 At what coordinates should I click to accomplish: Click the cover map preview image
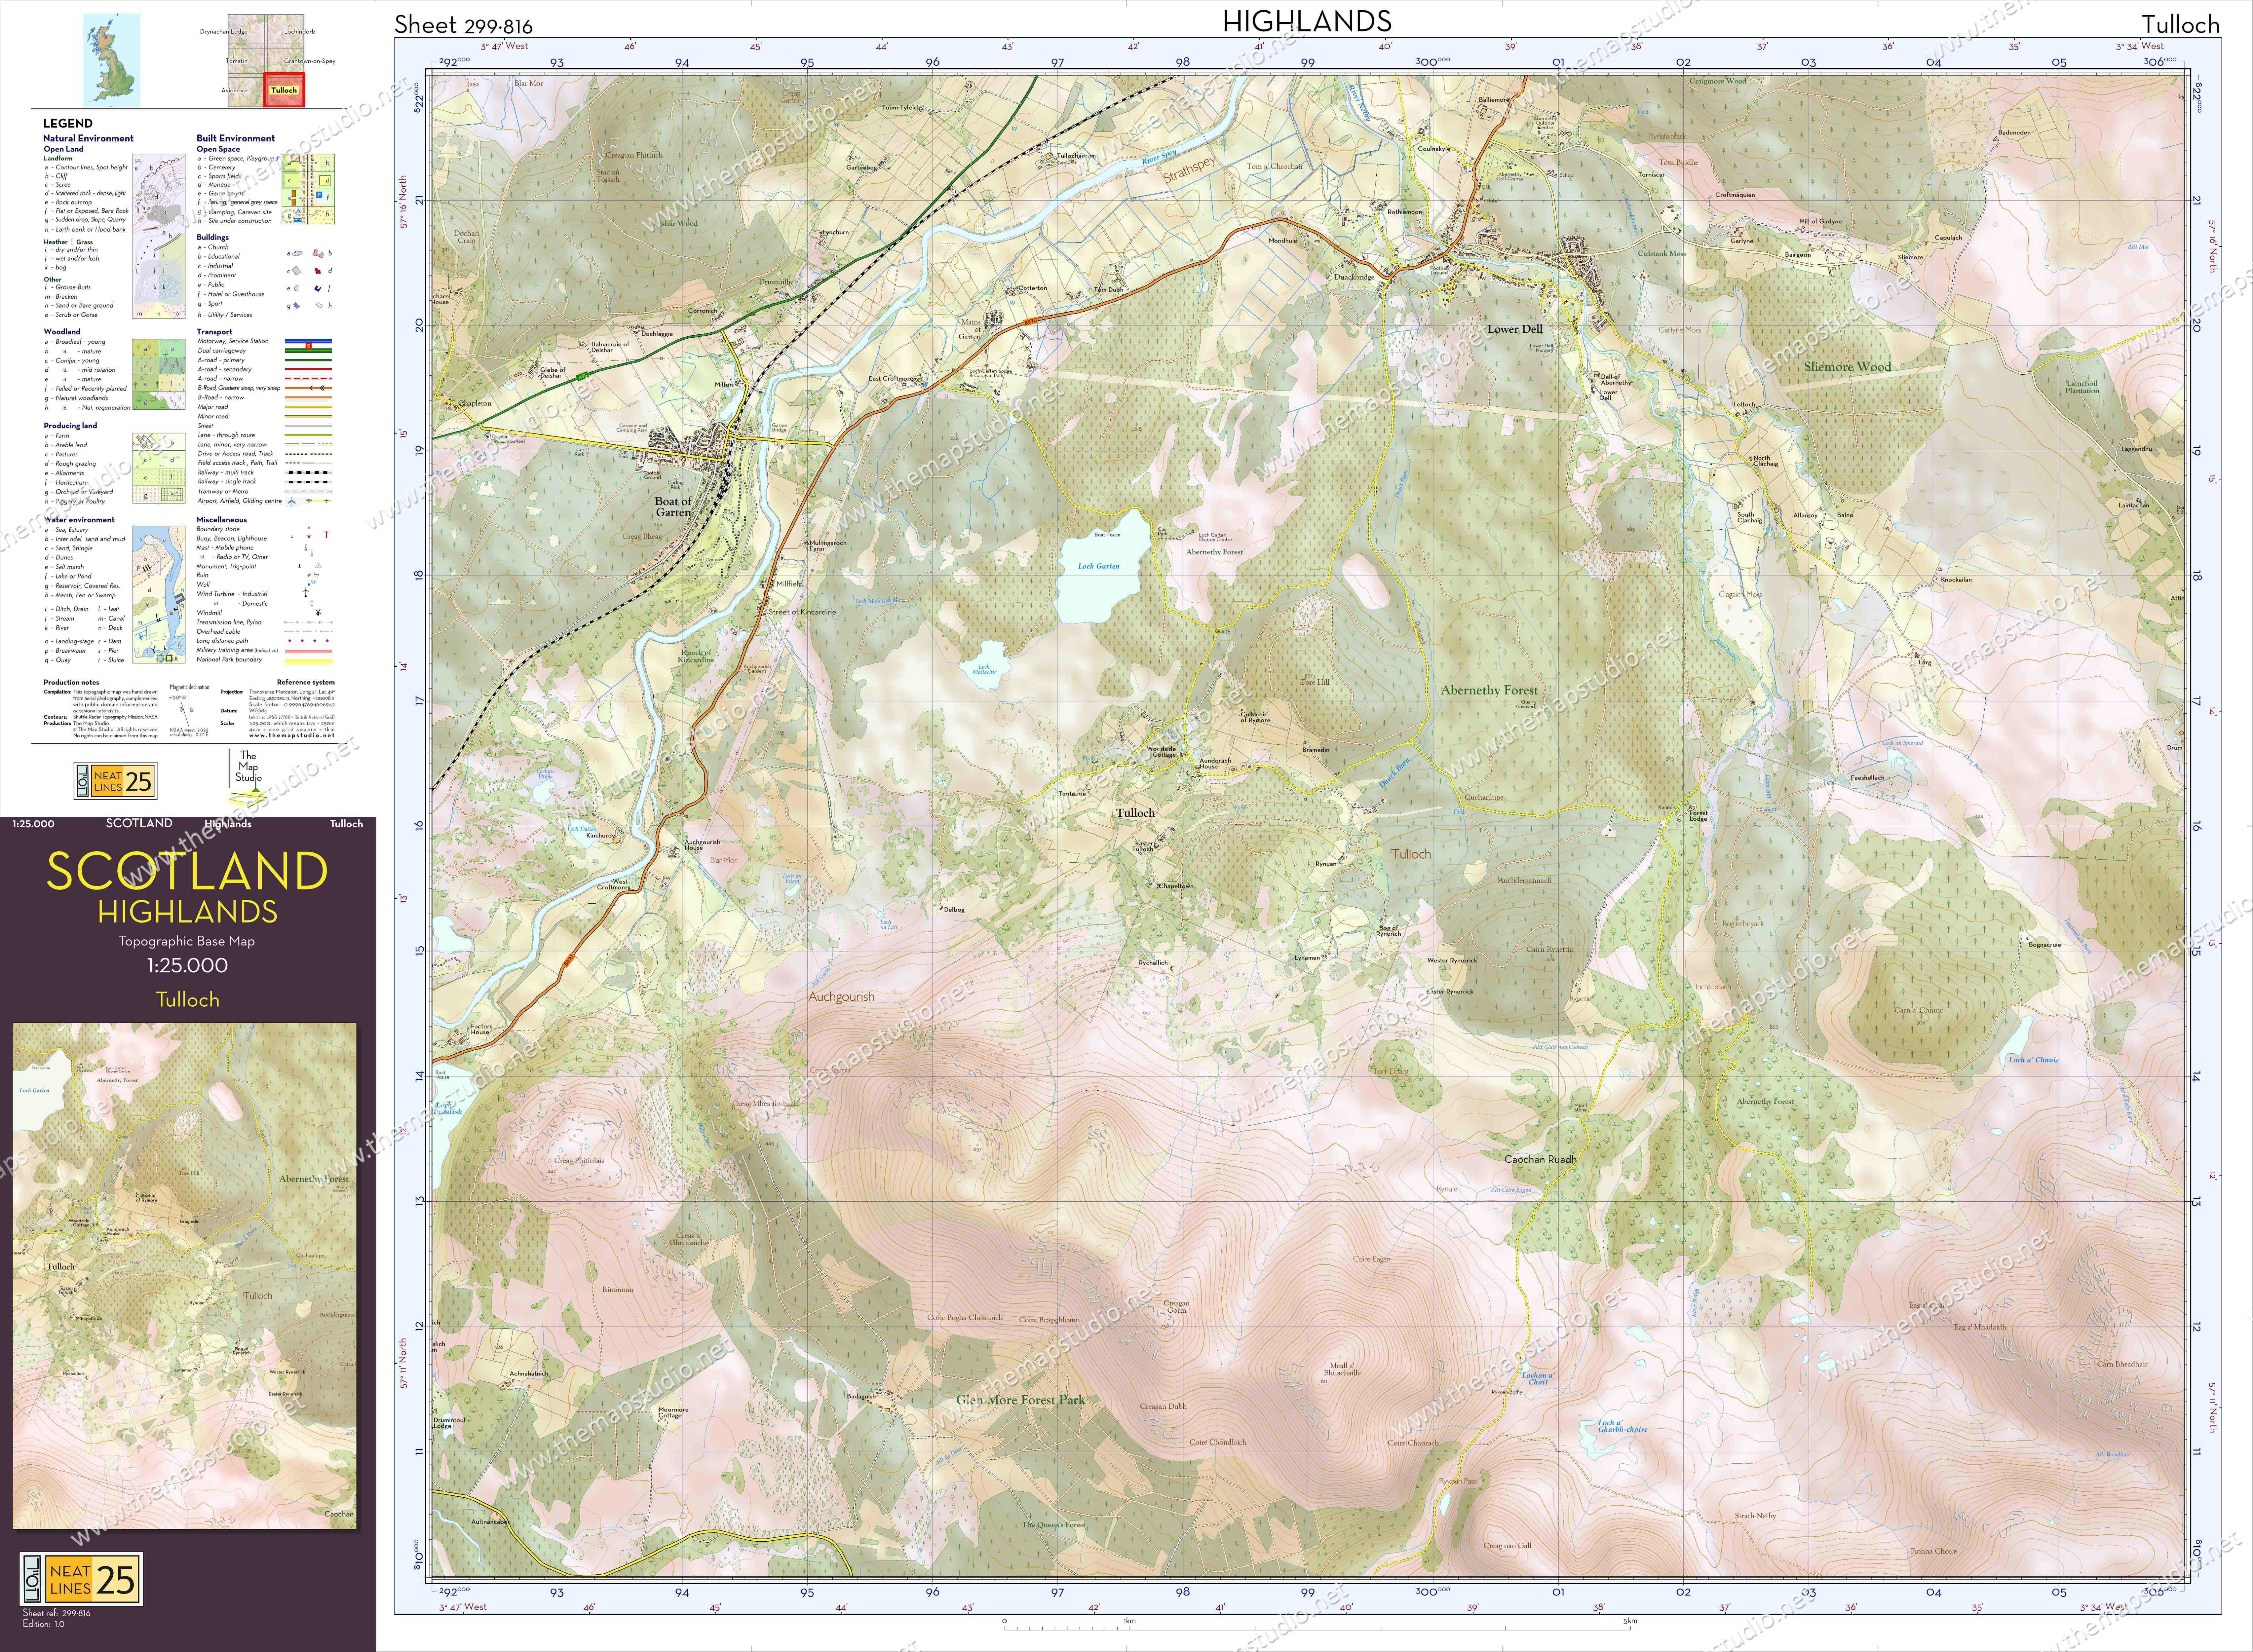coord(184,1276)
